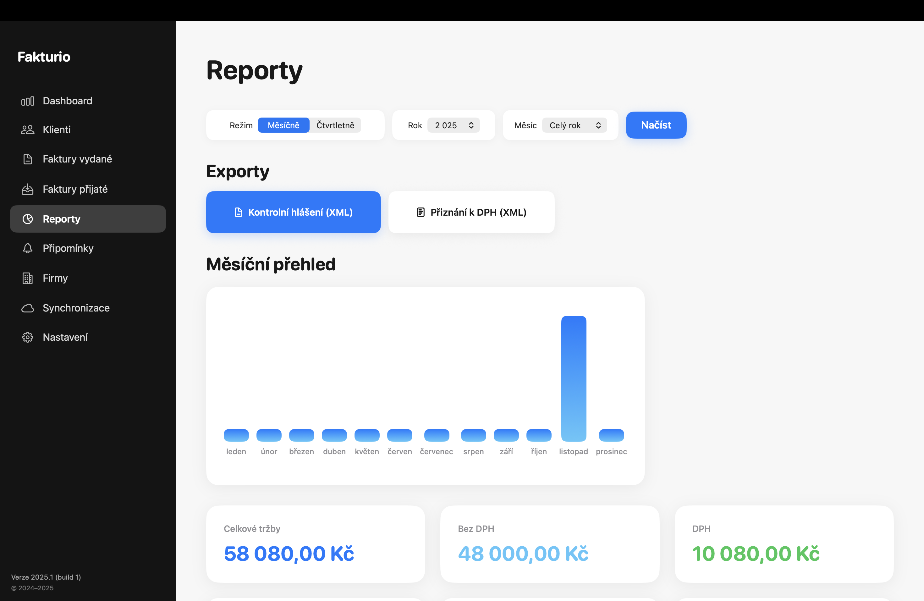
Task: Navigate to Faktury vydané in the sidebar
Action: [x=77, y=159]
